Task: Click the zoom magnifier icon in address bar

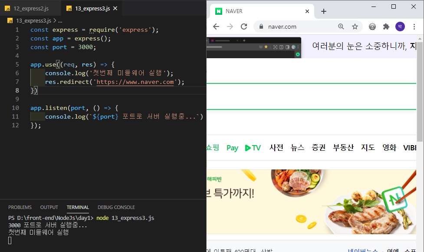Action: 341,27
